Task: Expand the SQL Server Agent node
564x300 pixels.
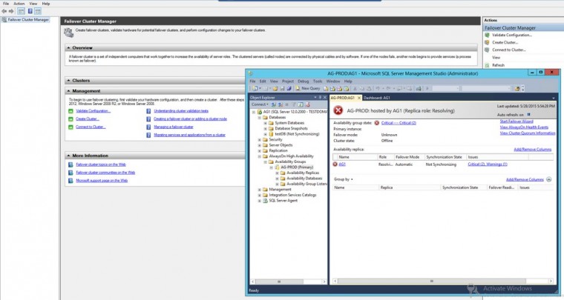Action: tap(259, 201)
